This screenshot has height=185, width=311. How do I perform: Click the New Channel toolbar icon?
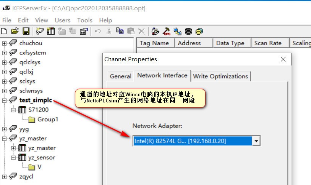pos(40,31)
